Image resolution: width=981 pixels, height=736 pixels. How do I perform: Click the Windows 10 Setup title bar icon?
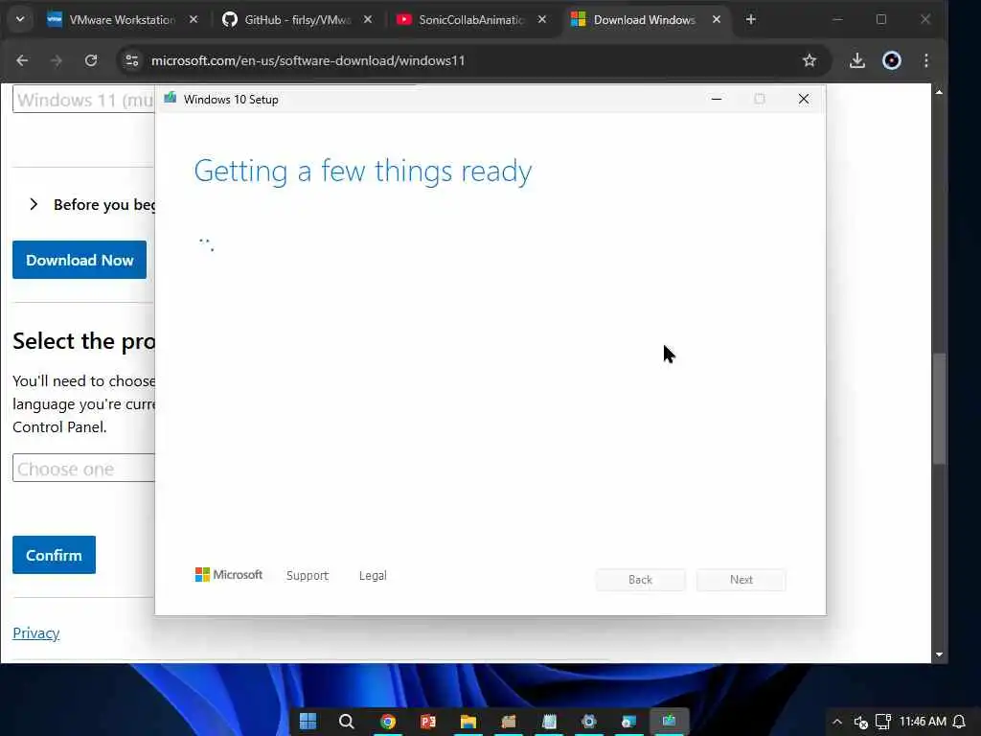coord(171,99)
